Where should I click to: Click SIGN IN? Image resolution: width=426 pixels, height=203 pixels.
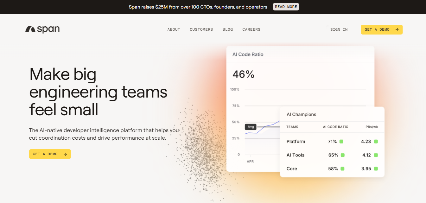(339, 29)
